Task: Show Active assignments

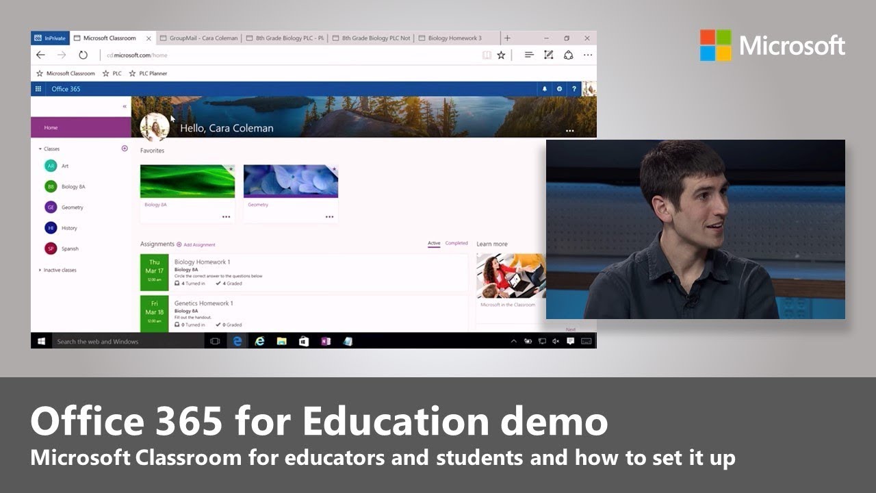Action: pyautogui.click(x=434, y=243)
